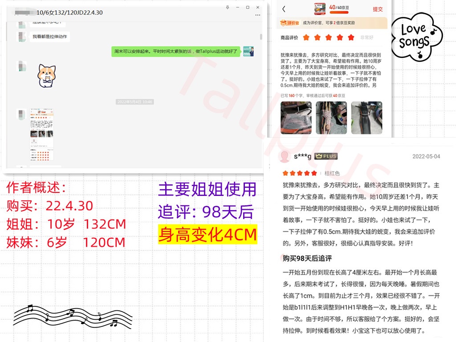
Task: Click the 提交 submit button
Action: (377, 9)
